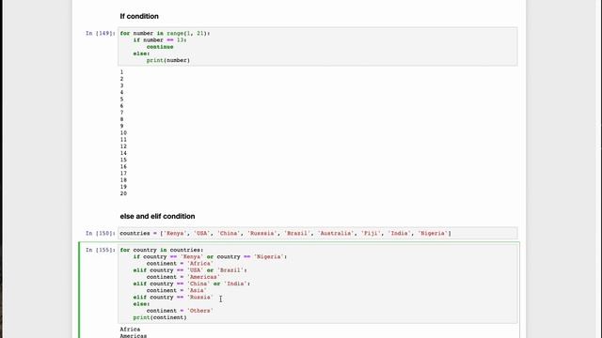Image resolution: width=602 pixels, height=338 pixels.
Task: Click output number 20
Action: [x=123, y=193]
